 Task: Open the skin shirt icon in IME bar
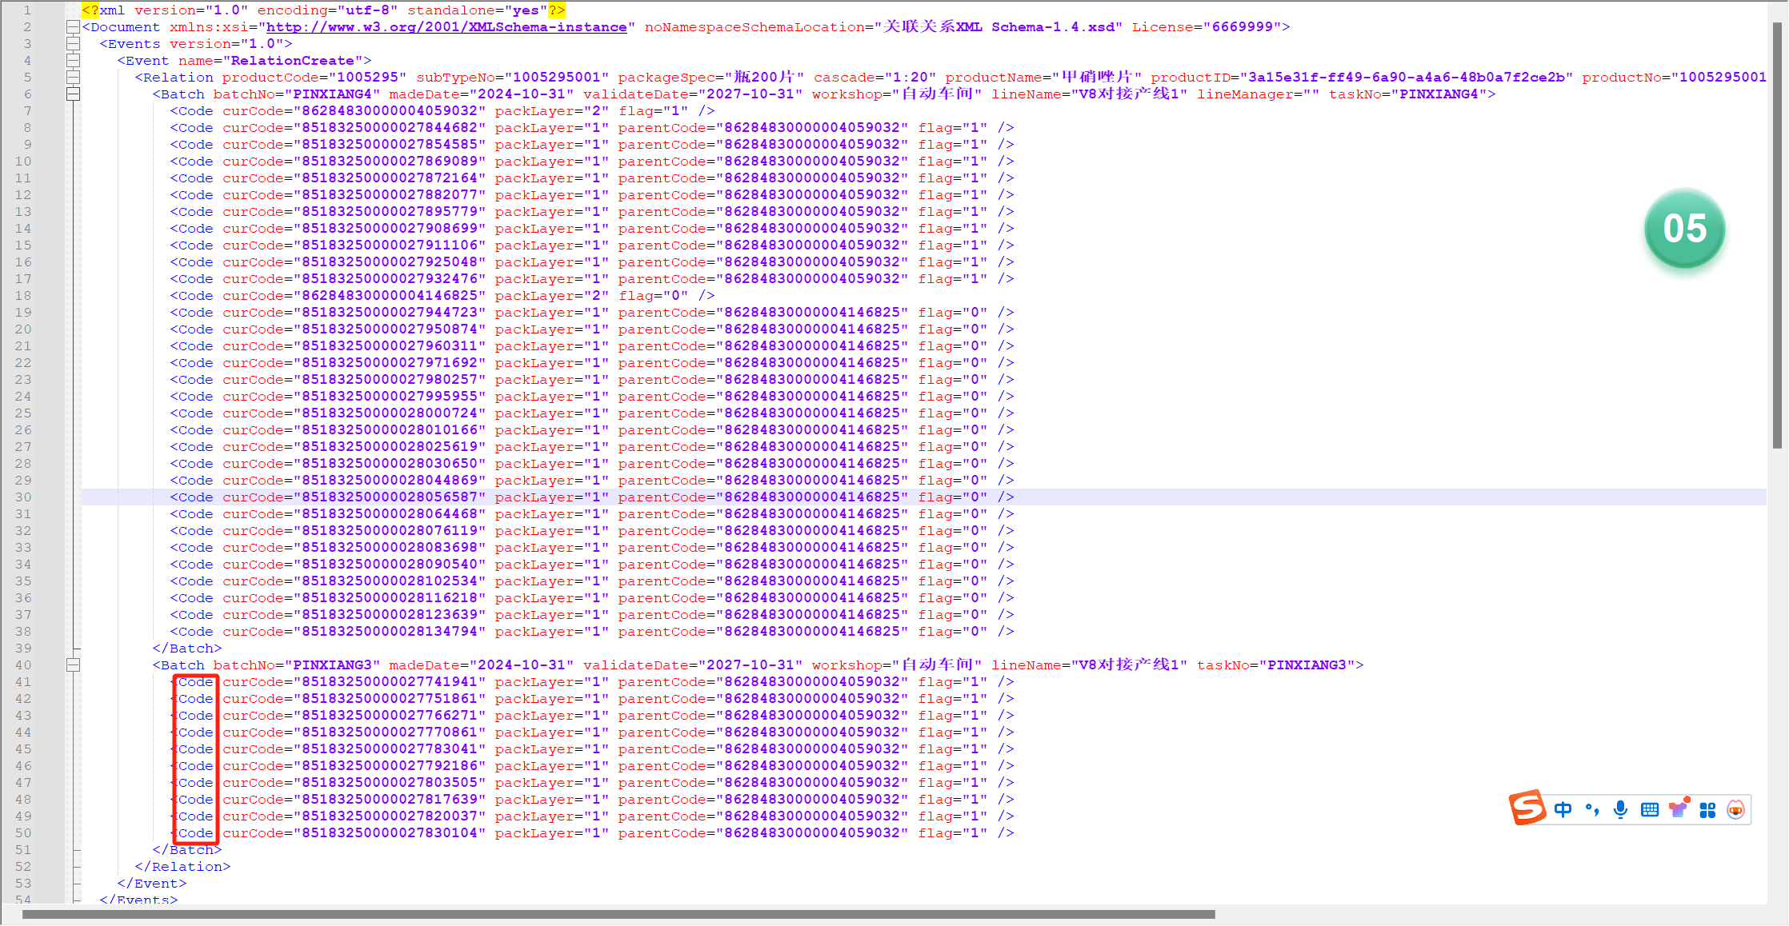tap(1679, 808)
